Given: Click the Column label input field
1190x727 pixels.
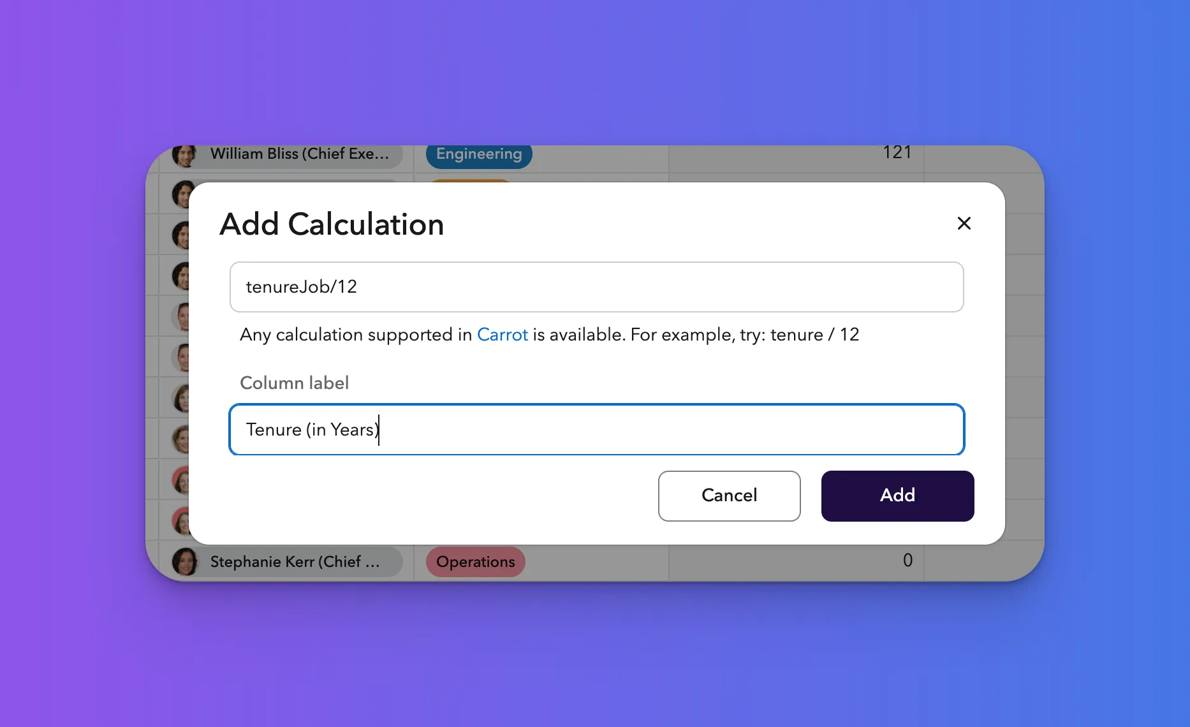Looking at the screenshot, I should 596,429.
